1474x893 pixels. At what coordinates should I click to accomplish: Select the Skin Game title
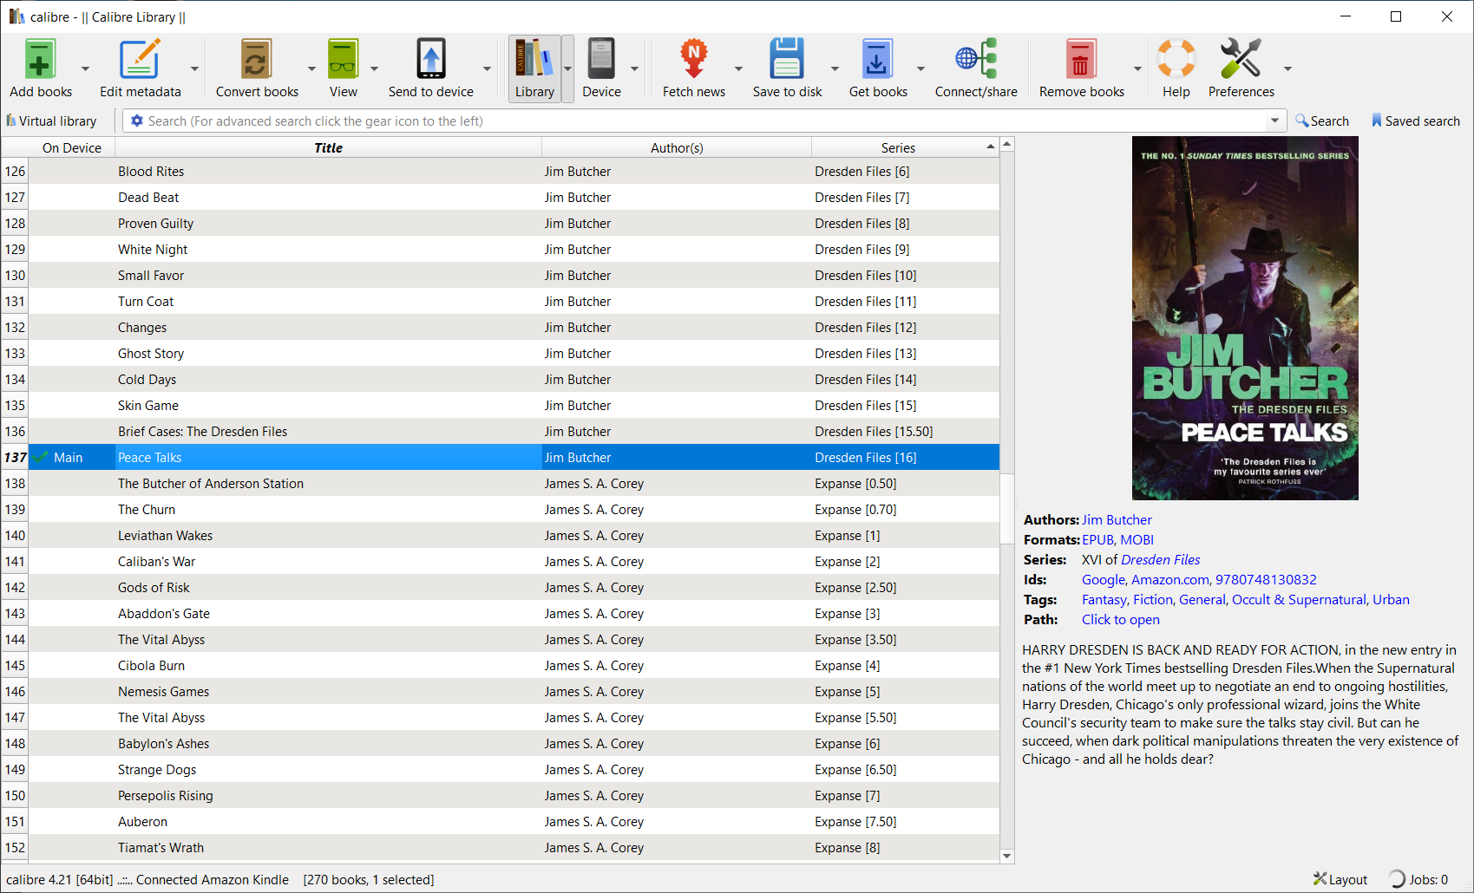[148, 406]
